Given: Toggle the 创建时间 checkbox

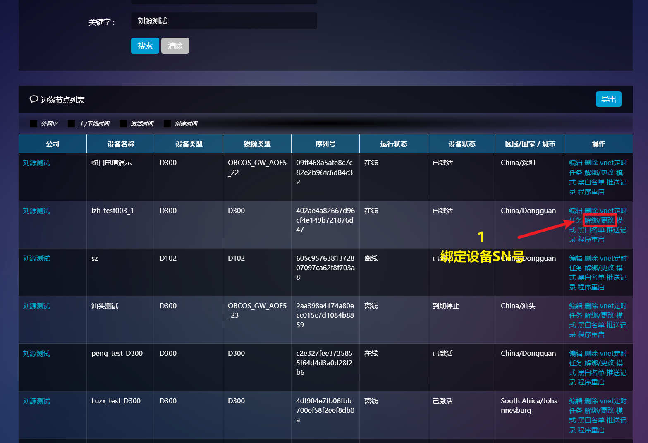Looking at the screenshot, I should [167, 124].
